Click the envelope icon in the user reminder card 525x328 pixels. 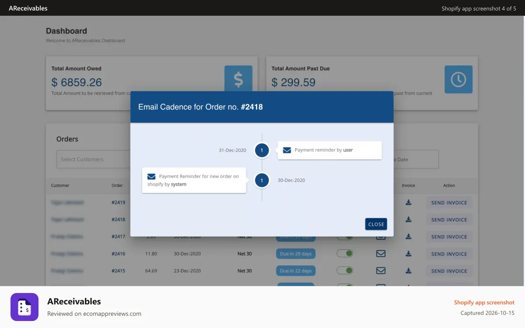(287, 150)
